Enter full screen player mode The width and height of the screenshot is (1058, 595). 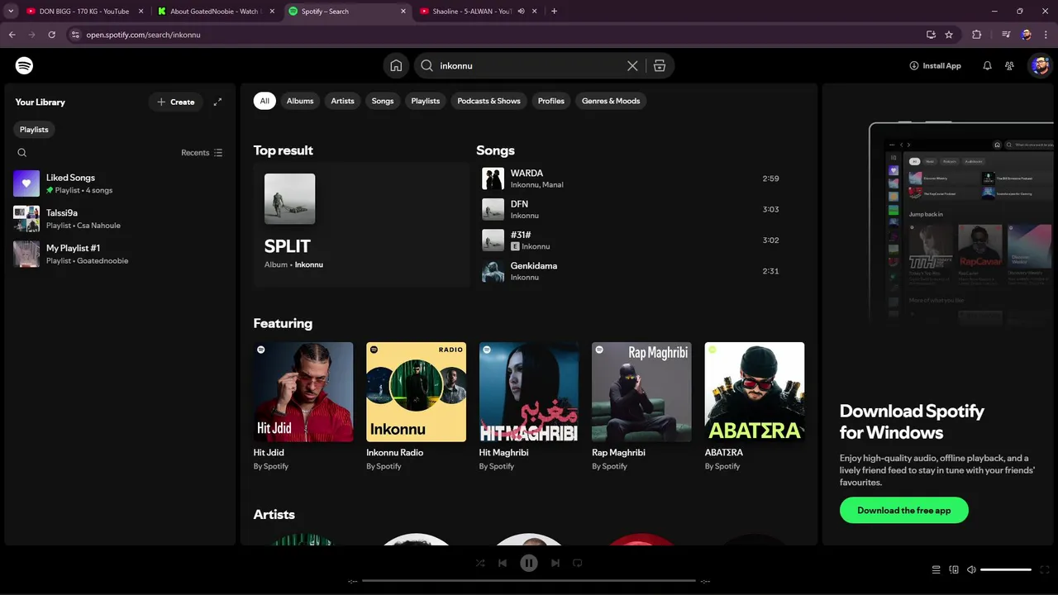coord(1045,569)
